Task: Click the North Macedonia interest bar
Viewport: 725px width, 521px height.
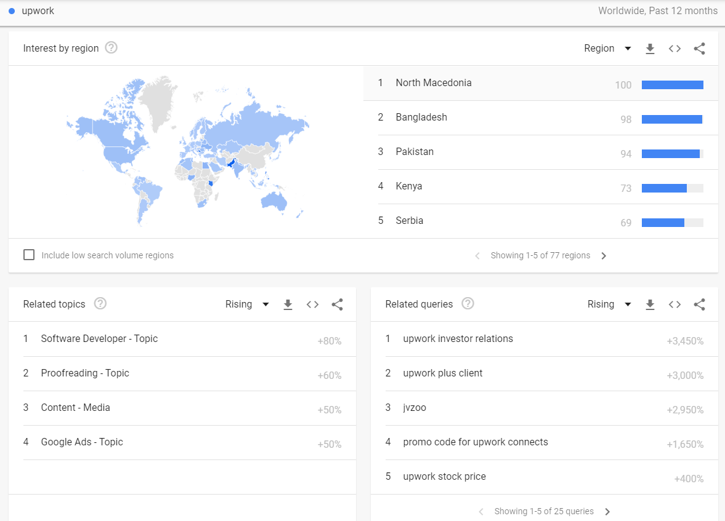Action: pos(672,85)
